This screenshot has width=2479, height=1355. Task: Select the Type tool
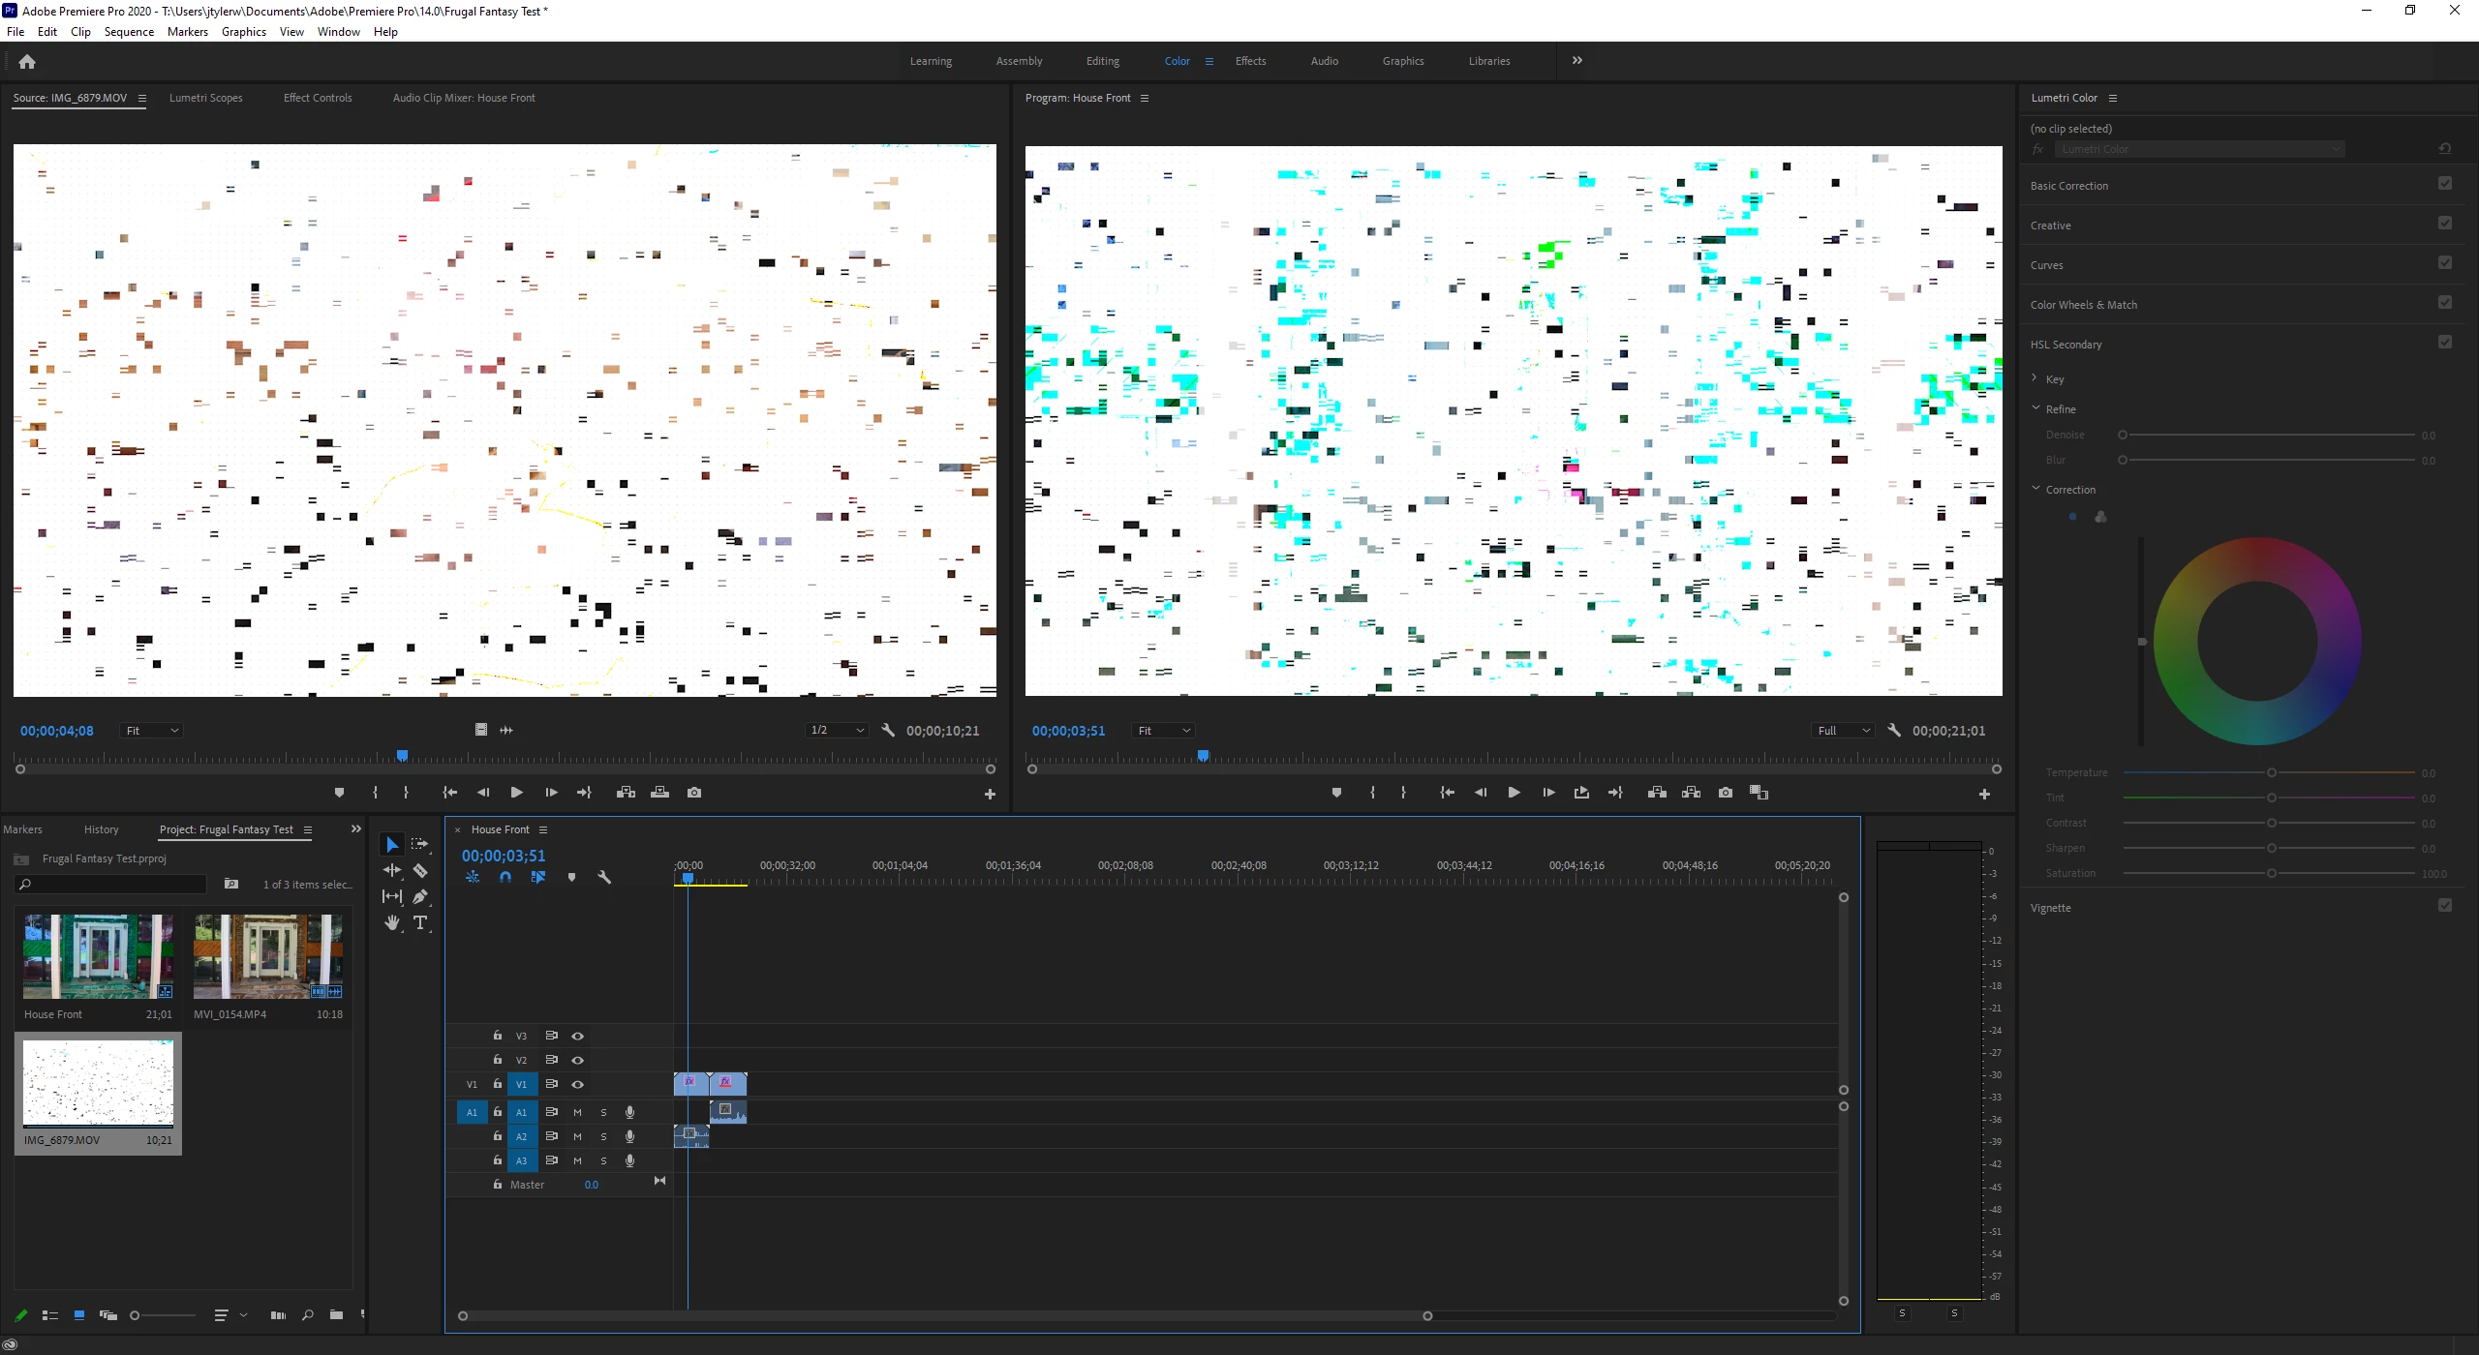[420, 923]
